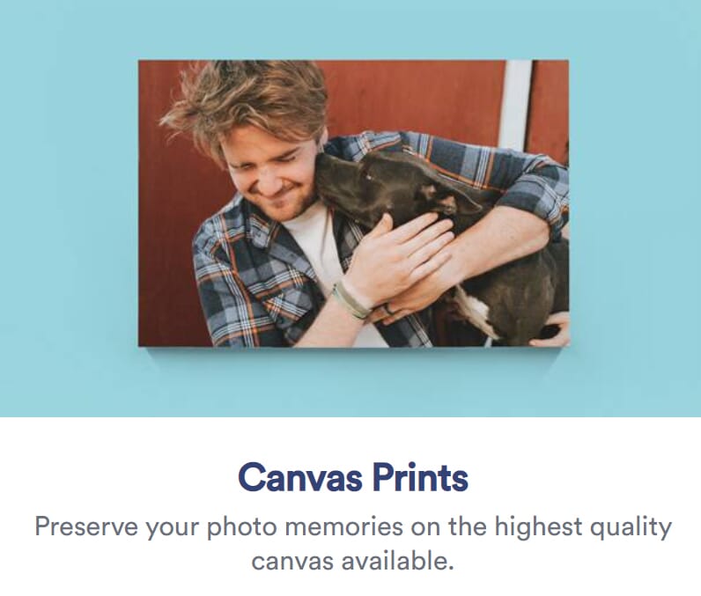
Task: Click the 'canvas available.' second text line
Action: pos(353,561)
